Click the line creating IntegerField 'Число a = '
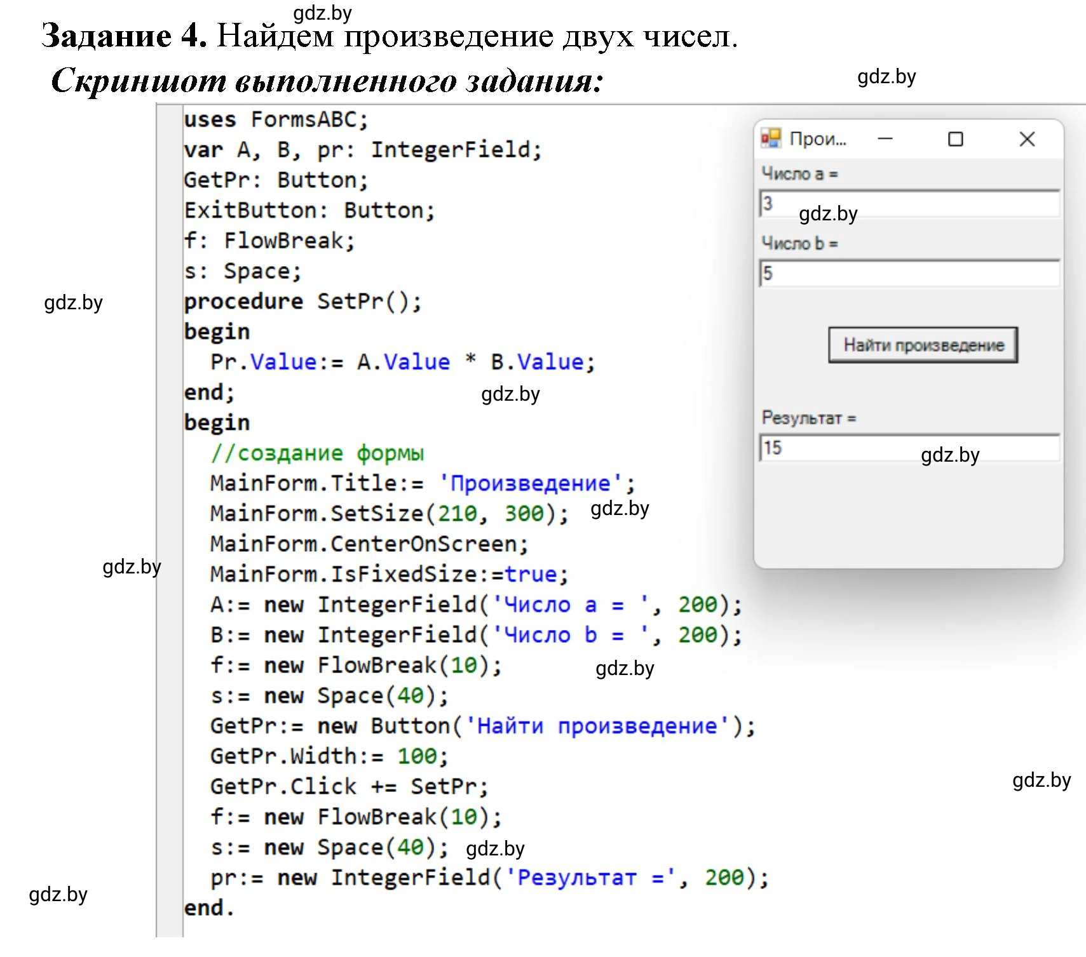Image resolution: width=1086 pixels, height=957 pixels. (477, 605)
